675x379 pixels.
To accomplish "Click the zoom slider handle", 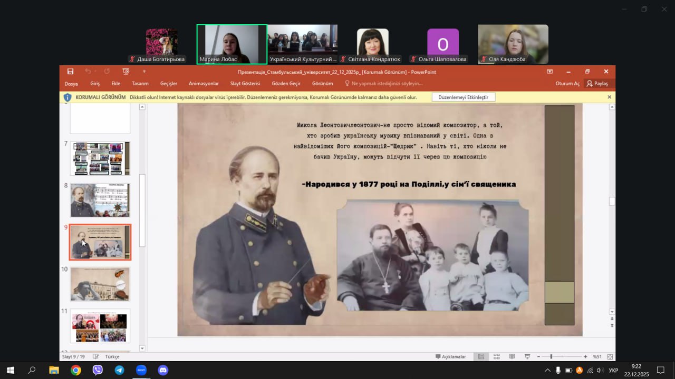I will tap(551, 356).
